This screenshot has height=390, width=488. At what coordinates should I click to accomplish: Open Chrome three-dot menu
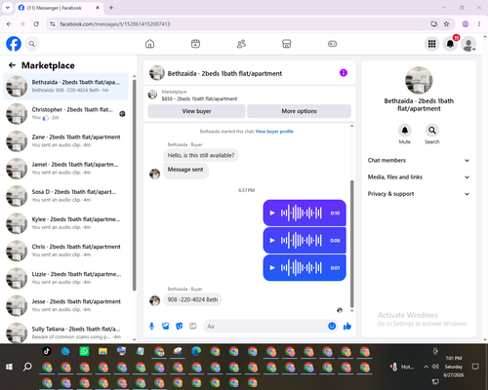479,24
